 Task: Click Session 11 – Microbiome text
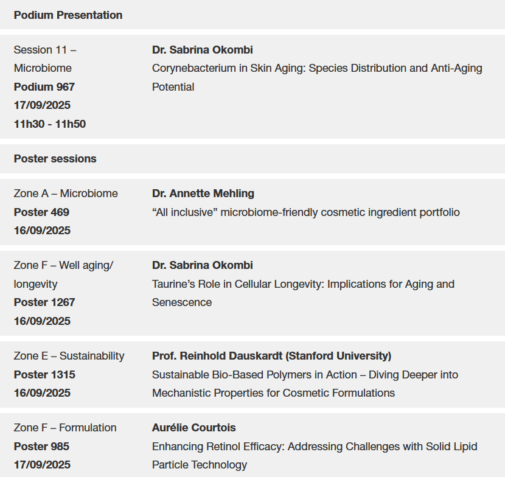point(45,59)
